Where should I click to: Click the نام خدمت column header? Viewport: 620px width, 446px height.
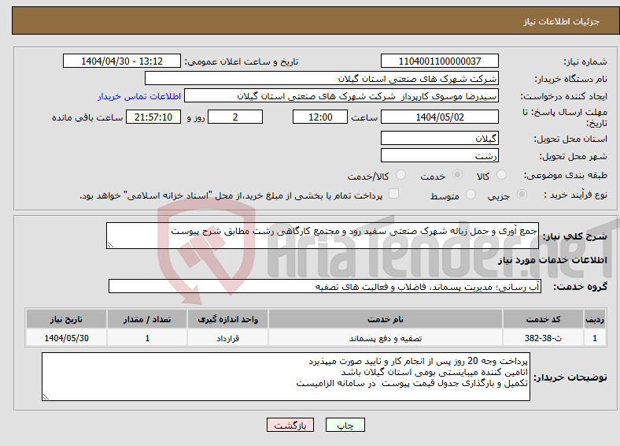[x=386, y=319]
